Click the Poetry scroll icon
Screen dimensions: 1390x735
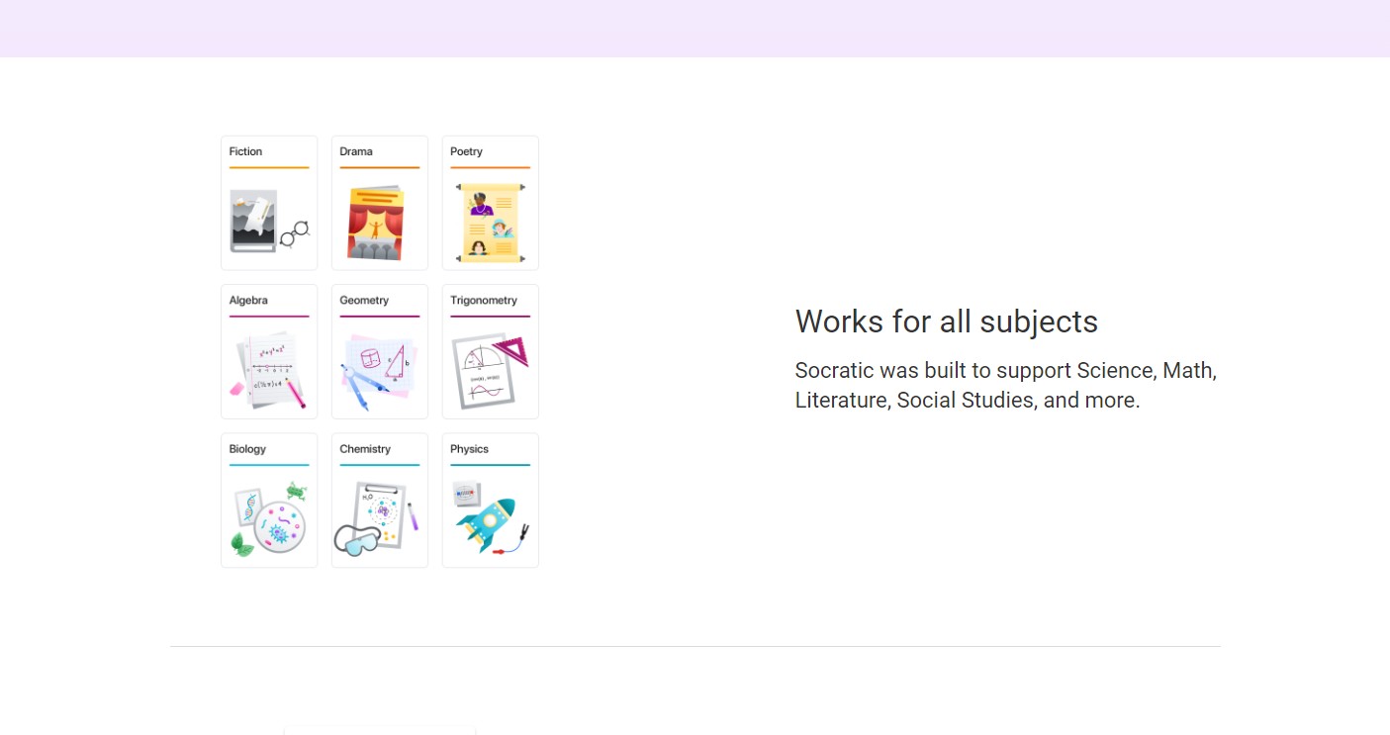pyautogui.click(x=490, y=223)
